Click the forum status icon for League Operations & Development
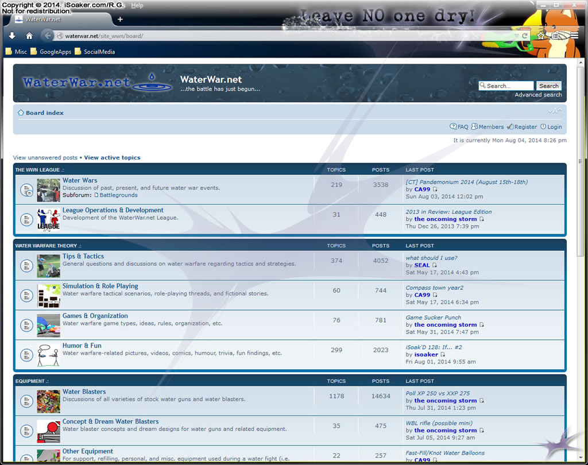Viewport: 588px width, 465px height. [x=26, y=220]
